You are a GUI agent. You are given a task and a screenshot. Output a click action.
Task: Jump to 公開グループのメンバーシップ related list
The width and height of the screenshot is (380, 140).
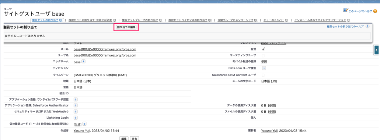click(x=237, y=20)
